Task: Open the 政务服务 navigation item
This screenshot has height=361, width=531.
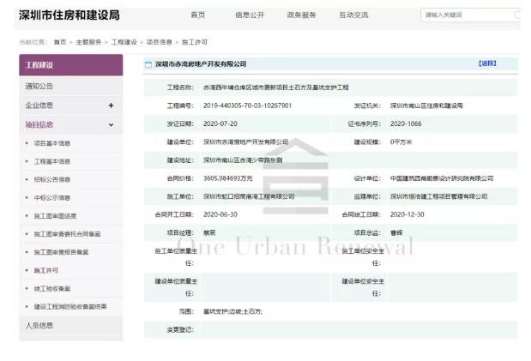Action: pos(301,15)
